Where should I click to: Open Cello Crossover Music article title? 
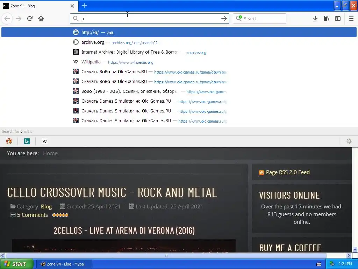tap(112, 192)
